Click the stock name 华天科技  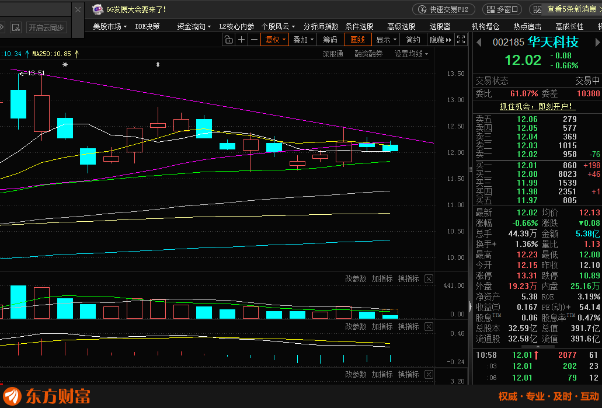pyautogui.click(x=553, y=42)
